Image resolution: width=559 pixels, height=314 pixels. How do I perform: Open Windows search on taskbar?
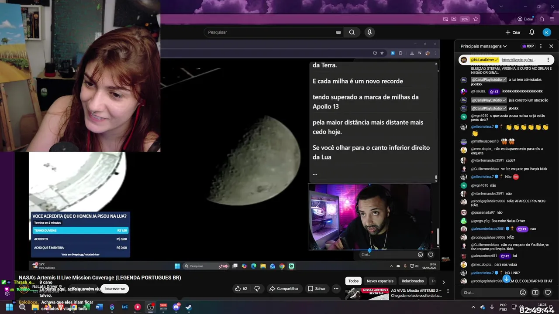pyautogui.click(x=22, y=307)
